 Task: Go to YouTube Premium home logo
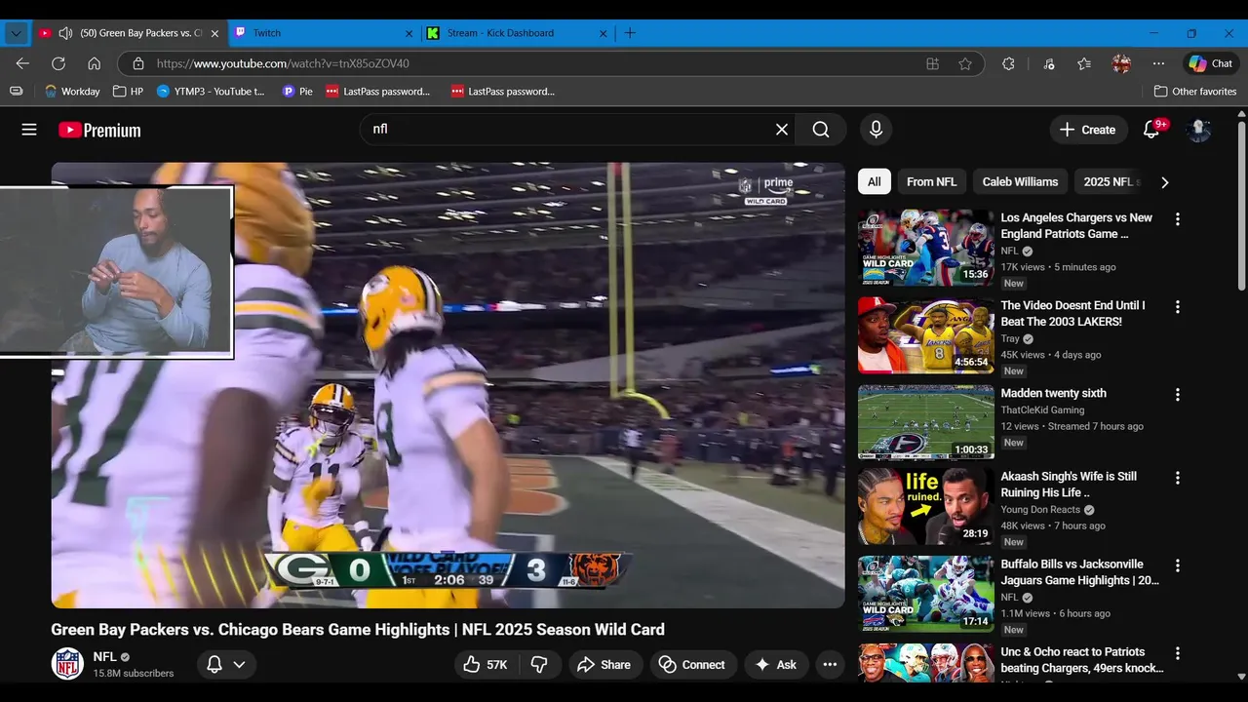tap(99, 130)
